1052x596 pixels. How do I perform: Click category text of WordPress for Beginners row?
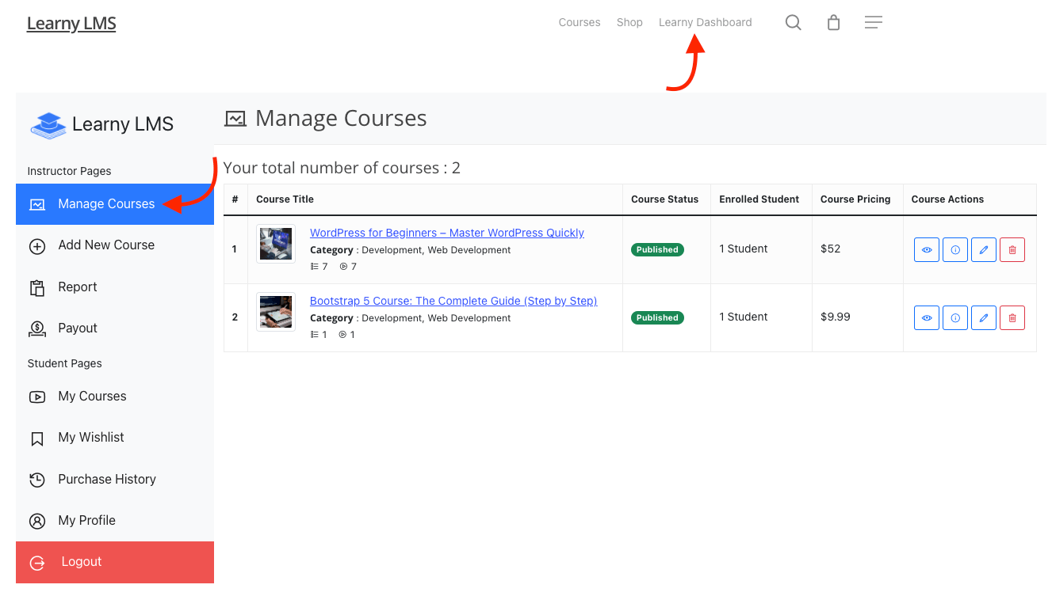point(411,250)
